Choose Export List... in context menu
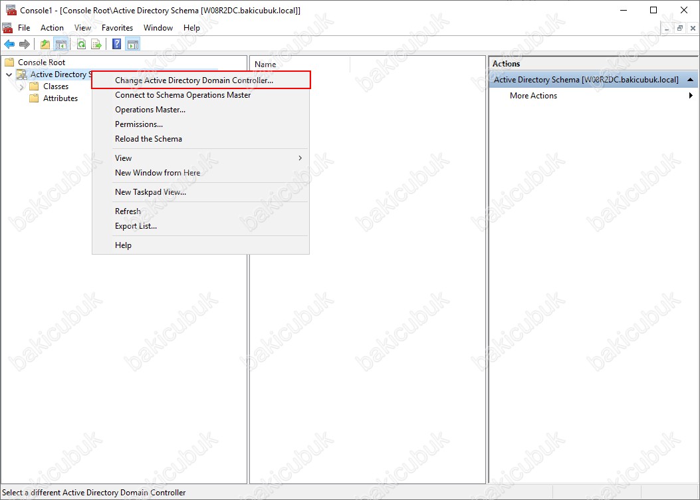700x500 pixels. coord(201,226)
